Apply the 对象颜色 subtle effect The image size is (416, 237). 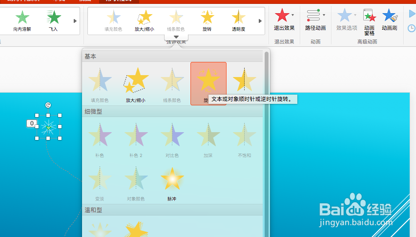point(136,183)
